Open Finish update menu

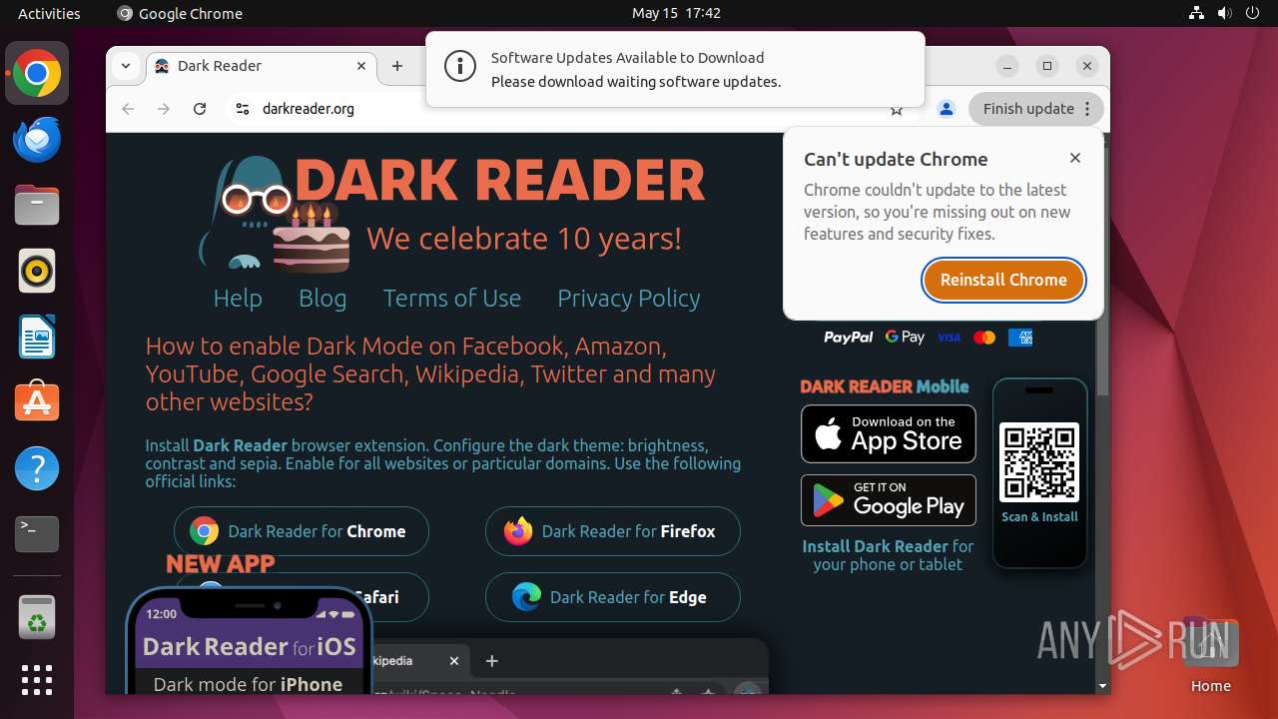(x=1035, y=109)
